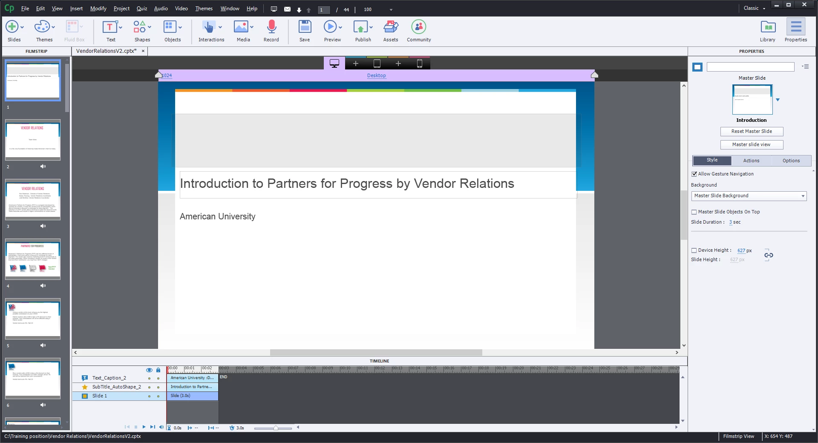Expand the Objects dropdown arrow
The height and width of the screenshot is (443, 818).
(x=180, y=27)
